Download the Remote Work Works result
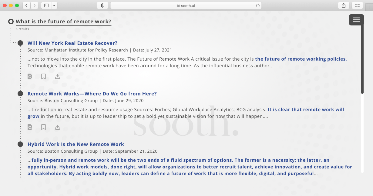 click(x=58, y=127)
